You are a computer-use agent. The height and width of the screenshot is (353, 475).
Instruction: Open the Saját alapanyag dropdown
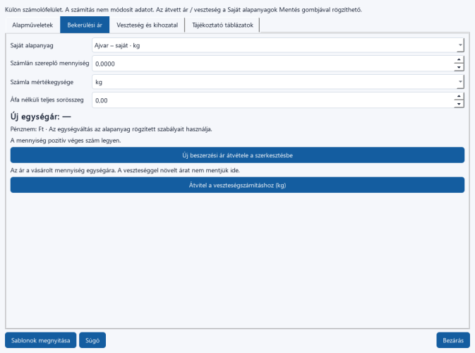coord(278,46)
